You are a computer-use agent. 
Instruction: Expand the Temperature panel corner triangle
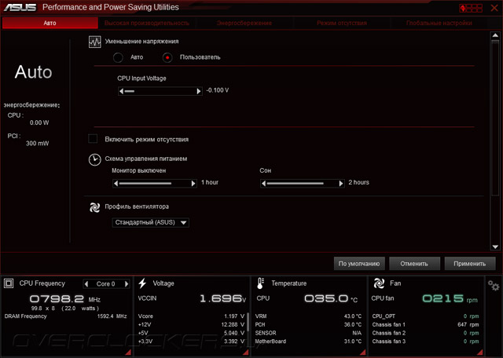click(x=363, y=353)
